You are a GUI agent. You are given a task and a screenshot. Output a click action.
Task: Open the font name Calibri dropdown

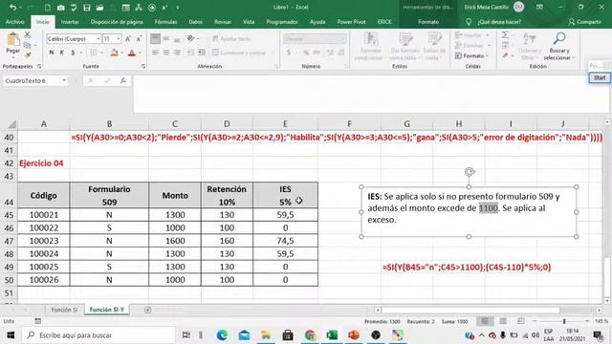[x=98, y=38]
